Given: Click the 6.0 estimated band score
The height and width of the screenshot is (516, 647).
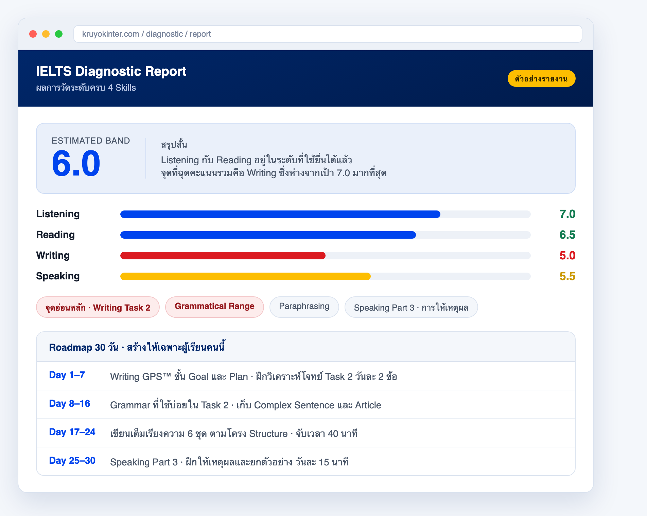Looking at the screenshot, I should [76, 164].
